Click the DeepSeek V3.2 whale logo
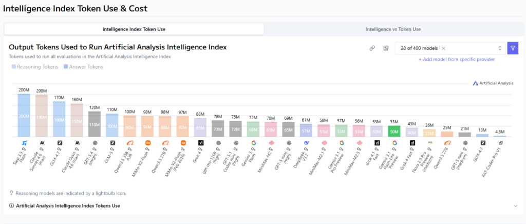The height and width of the screenshot is (224, 526). 307,142
